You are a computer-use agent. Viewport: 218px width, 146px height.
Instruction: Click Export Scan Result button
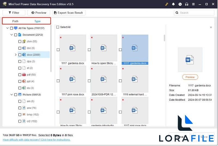point(69,13)
